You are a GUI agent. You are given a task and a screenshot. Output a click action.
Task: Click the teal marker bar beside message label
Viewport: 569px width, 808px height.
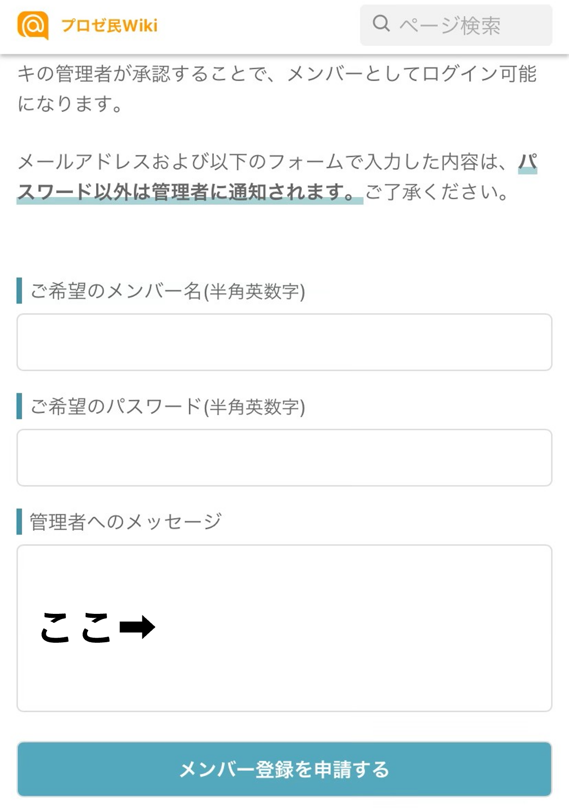tap(19, 521)
